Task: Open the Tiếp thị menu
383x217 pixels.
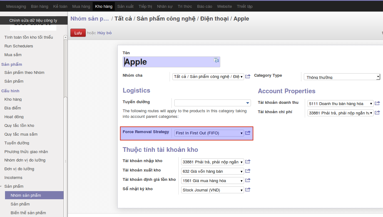Action: point(145,6)
